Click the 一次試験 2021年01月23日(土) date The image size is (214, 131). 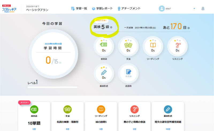pyautogui.click(x=140, y=28)
